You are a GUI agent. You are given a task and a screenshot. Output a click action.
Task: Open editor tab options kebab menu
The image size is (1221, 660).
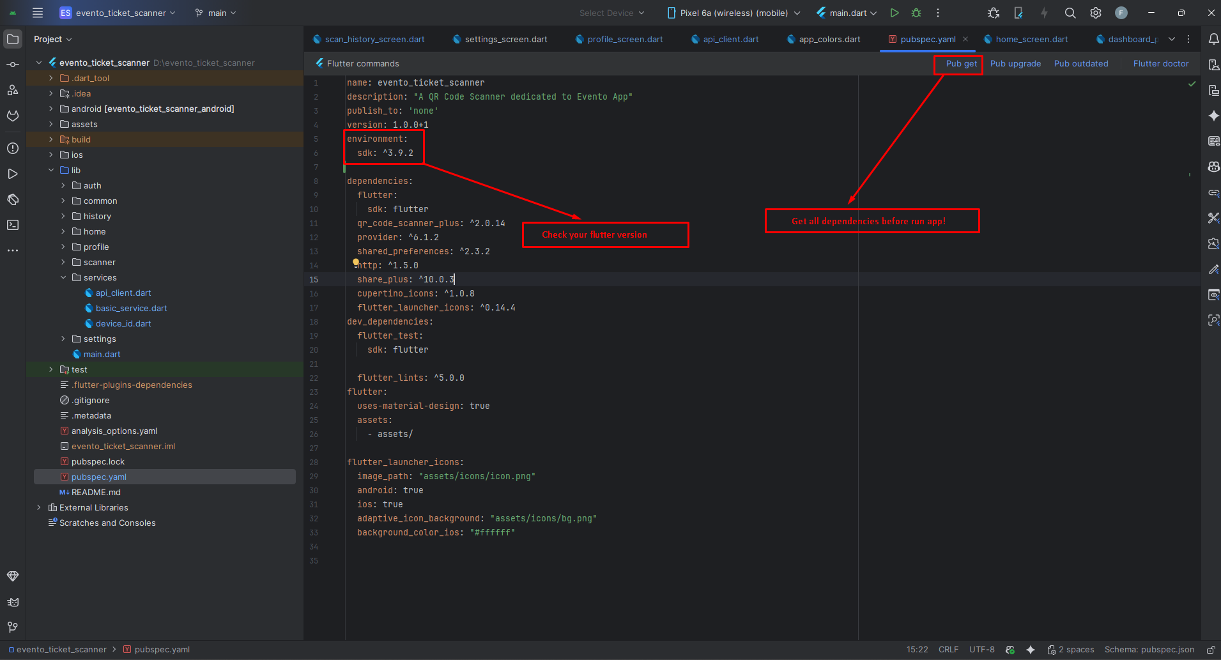[x=1188, y=39]
